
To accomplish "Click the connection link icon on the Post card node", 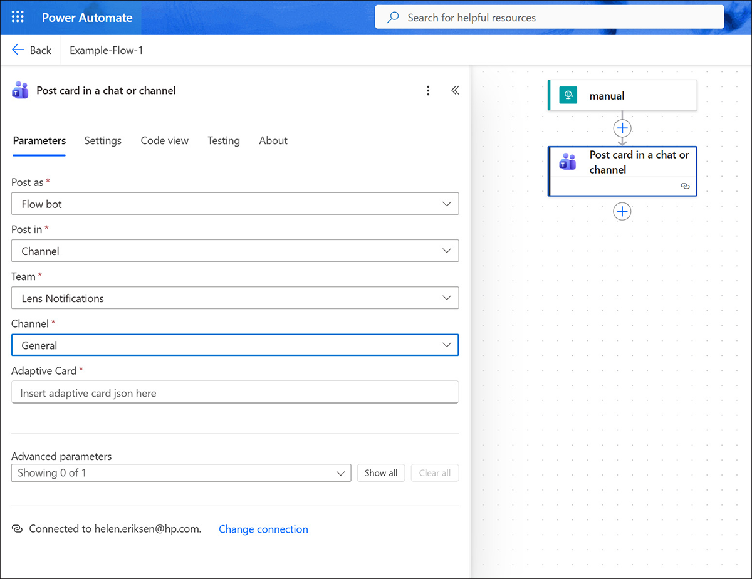I will coord(684,185).
